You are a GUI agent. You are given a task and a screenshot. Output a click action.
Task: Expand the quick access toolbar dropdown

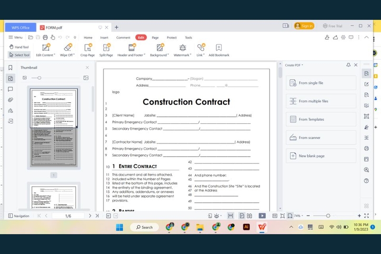75,38
